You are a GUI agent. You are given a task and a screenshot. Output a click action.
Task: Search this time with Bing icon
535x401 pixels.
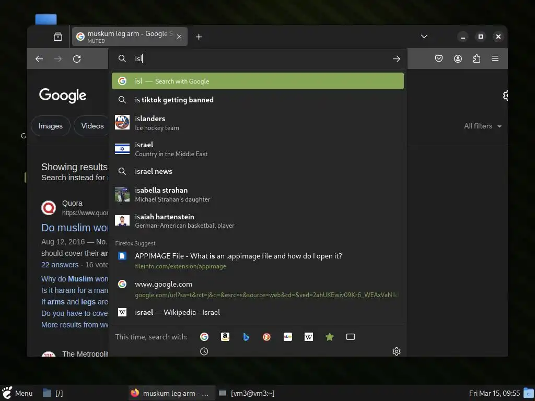click(x=246, y=337)
